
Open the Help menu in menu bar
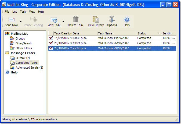(41, 12)
